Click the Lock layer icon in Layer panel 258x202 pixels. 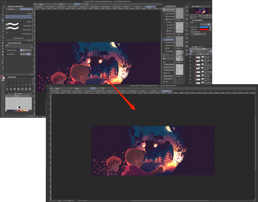point(198,52)
